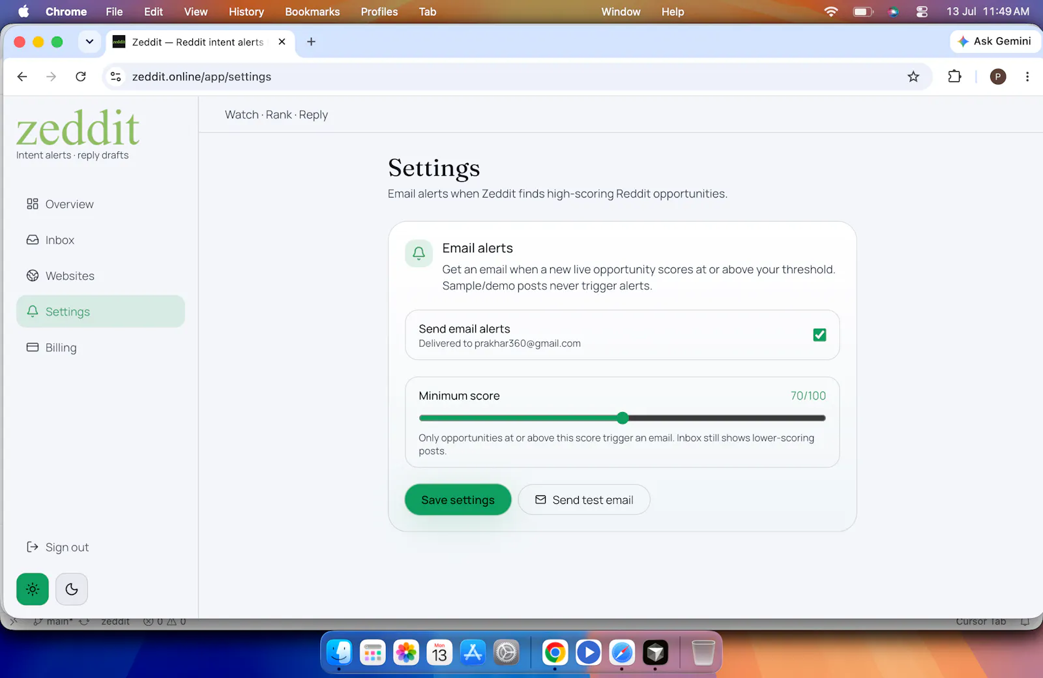The width and height of the screenshot is (1043, 678).
Task: Click the Settings page heading
Action: tap(434, 169)
